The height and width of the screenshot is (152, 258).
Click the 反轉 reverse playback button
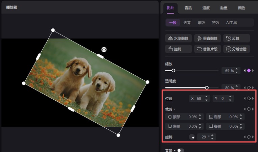tap(236, 38)
